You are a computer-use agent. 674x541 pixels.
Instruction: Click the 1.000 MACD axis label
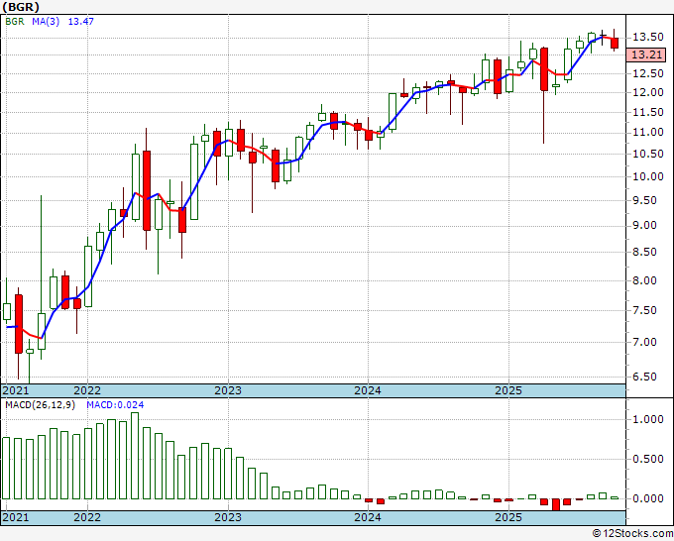[x=648, y=419]
